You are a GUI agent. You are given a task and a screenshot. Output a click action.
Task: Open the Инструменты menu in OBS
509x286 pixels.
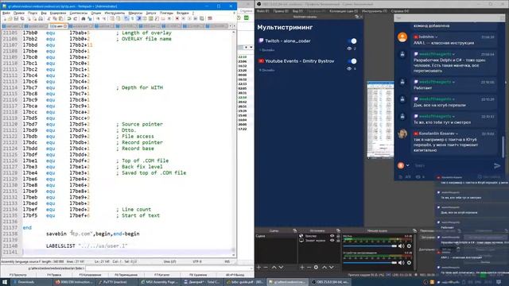(x=375, y=11)
